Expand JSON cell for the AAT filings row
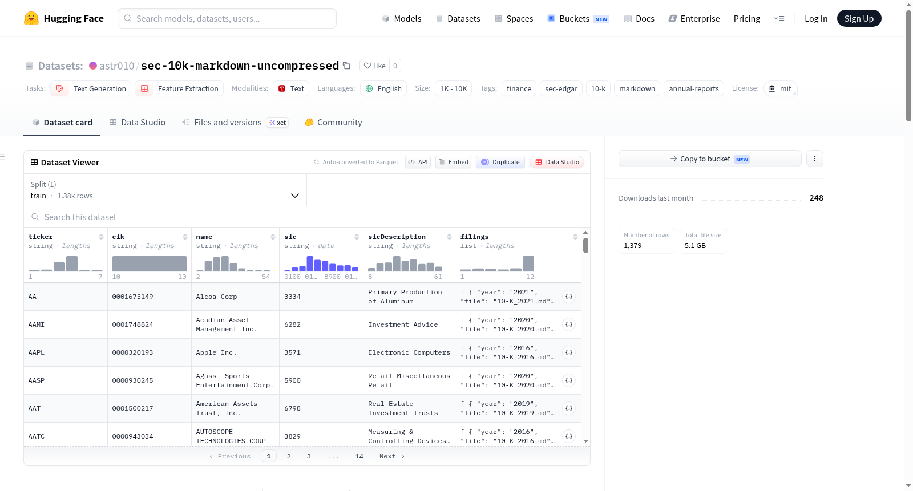This screenshot has height=491, width=913. pos(569,408)
